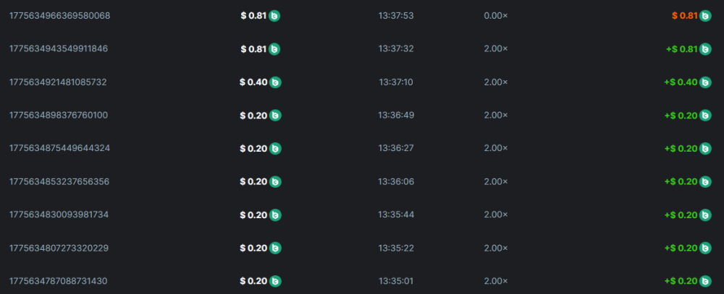Image resolution: width=724 pixels, height=294 pixels.
Task: Open bet ID 1775634943549911846
Action: (59, 49)
